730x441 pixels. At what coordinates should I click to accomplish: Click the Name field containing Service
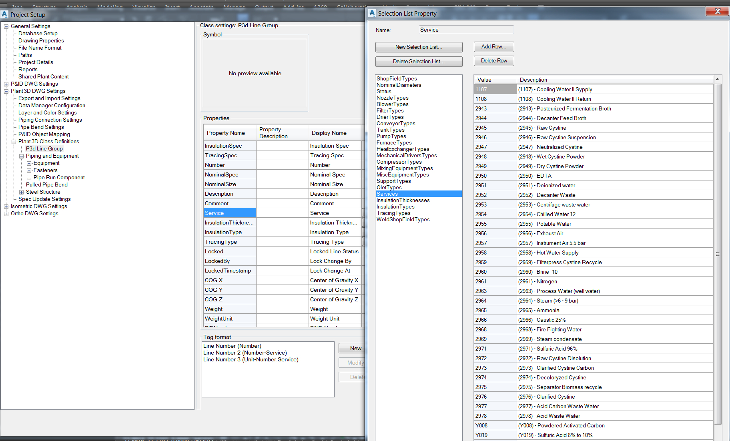pyautogui.click(x=466, y=30)
